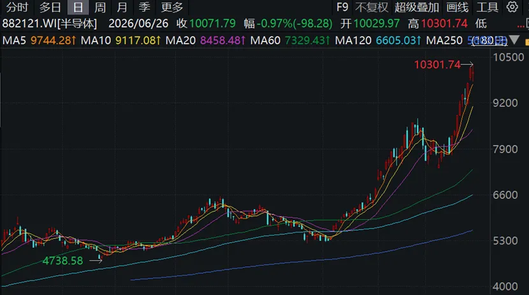The image size is (529, 295).
Task: Click the 882121.WI[半导体] ticker name
Action: tap(50, 24)
